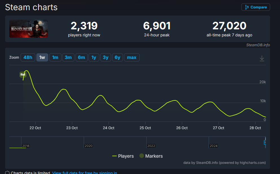Image resolution: width=280 pixels, height=174 pixels.
Task: Open the sign-in link for full data
Action: coord(85,173)
